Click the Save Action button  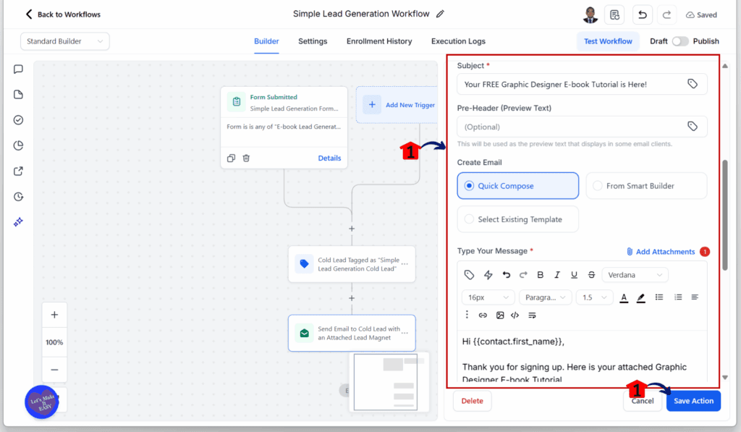pos(693,401)
